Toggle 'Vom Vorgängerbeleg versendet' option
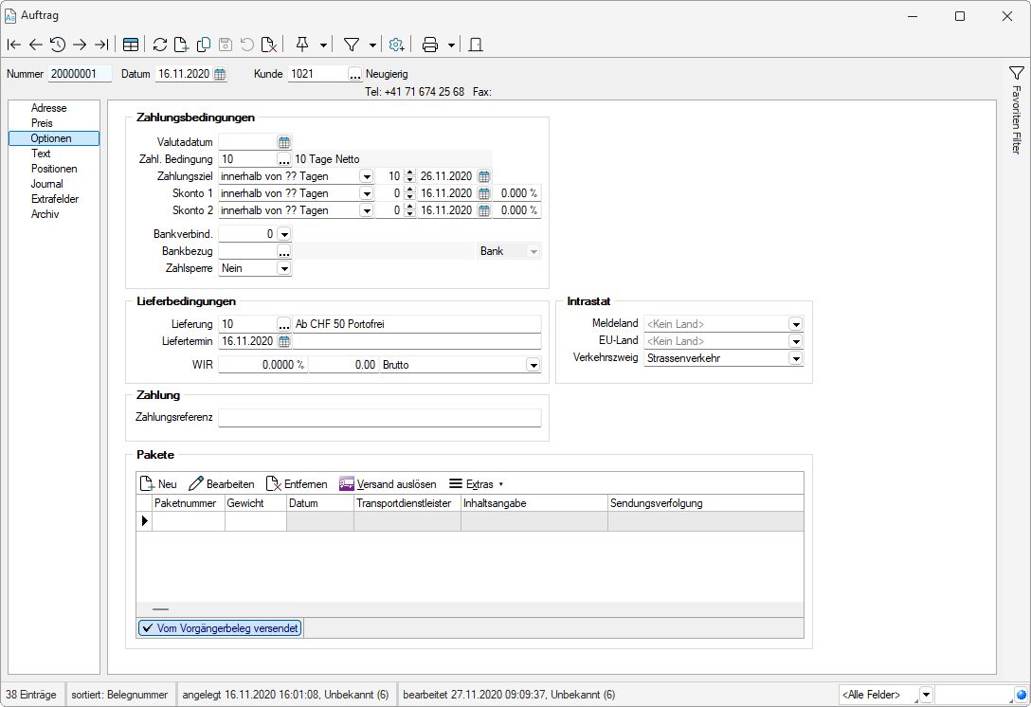 220,627
